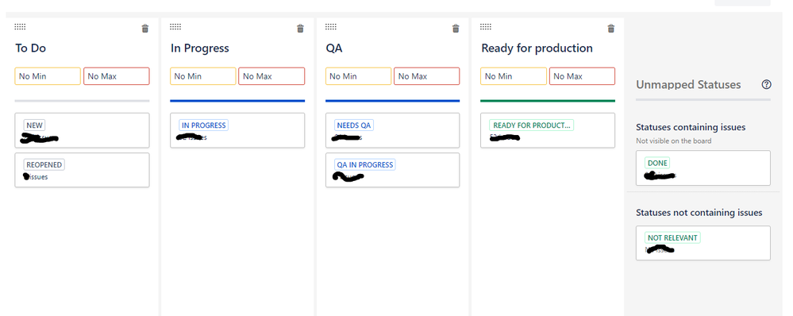793x316 pixels.
Task: Remove the QA column using trash icon
Action: (456, 29)
